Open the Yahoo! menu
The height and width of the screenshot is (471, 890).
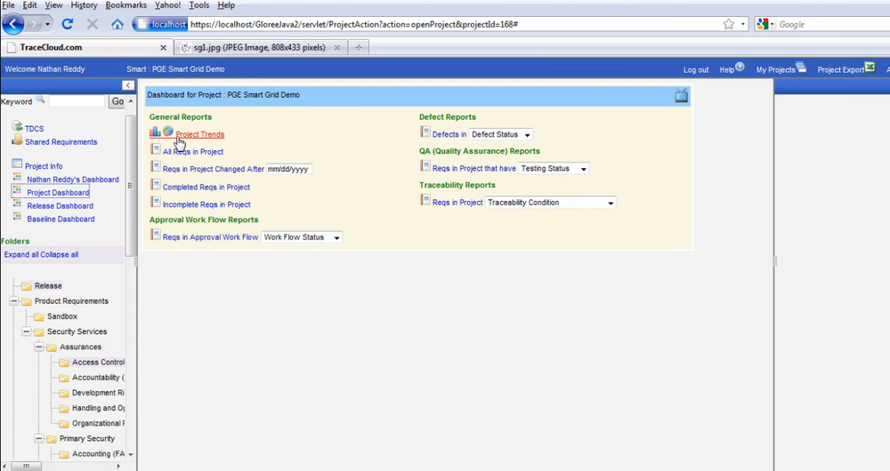pos(167,5)
